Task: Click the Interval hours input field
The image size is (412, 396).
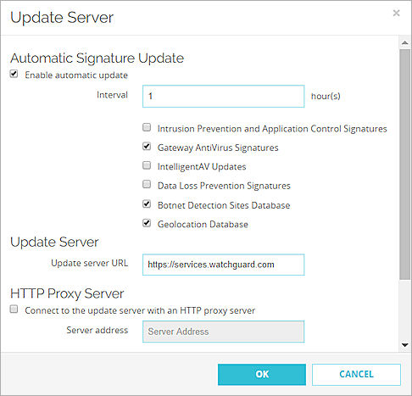Action: [223, 96]
